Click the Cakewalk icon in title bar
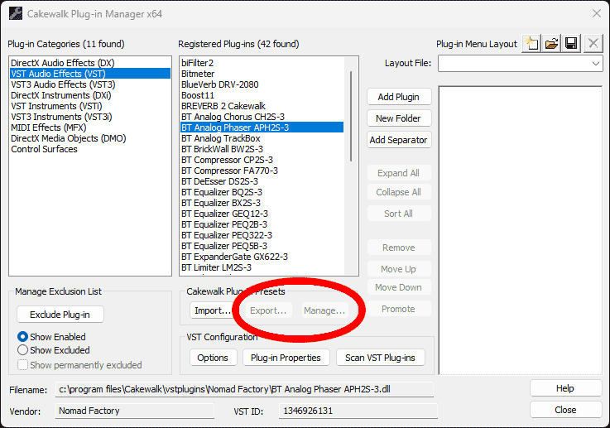Screen dimensions: 610x428 [15, 12]
